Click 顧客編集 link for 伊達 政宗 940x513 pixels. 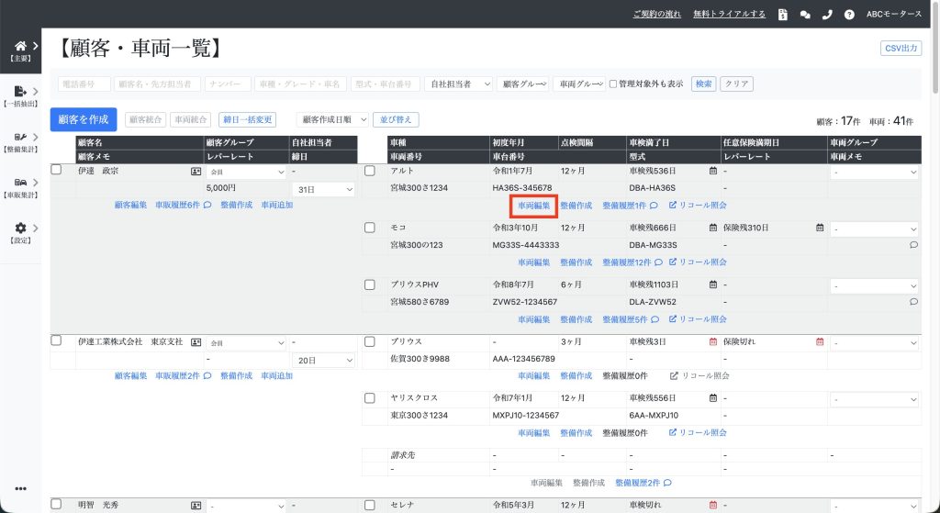click(130, 205)
